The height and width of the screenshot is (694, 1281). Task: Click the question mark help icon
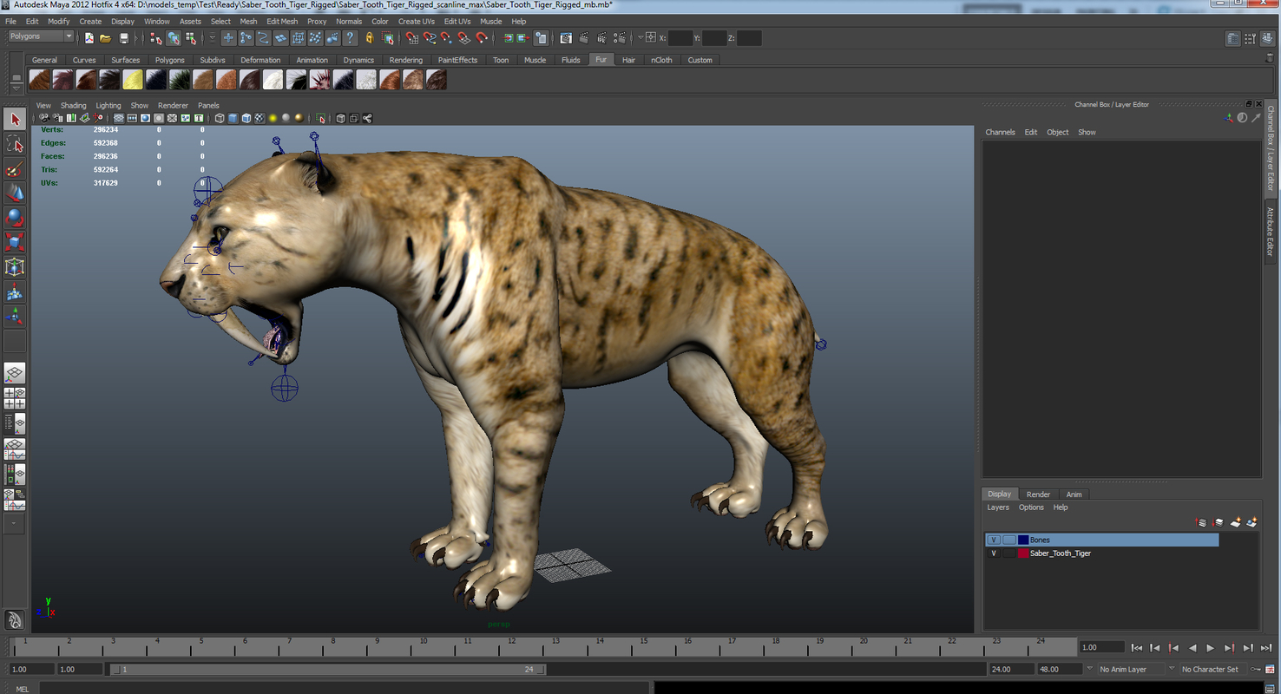click(x=350, y=38)
